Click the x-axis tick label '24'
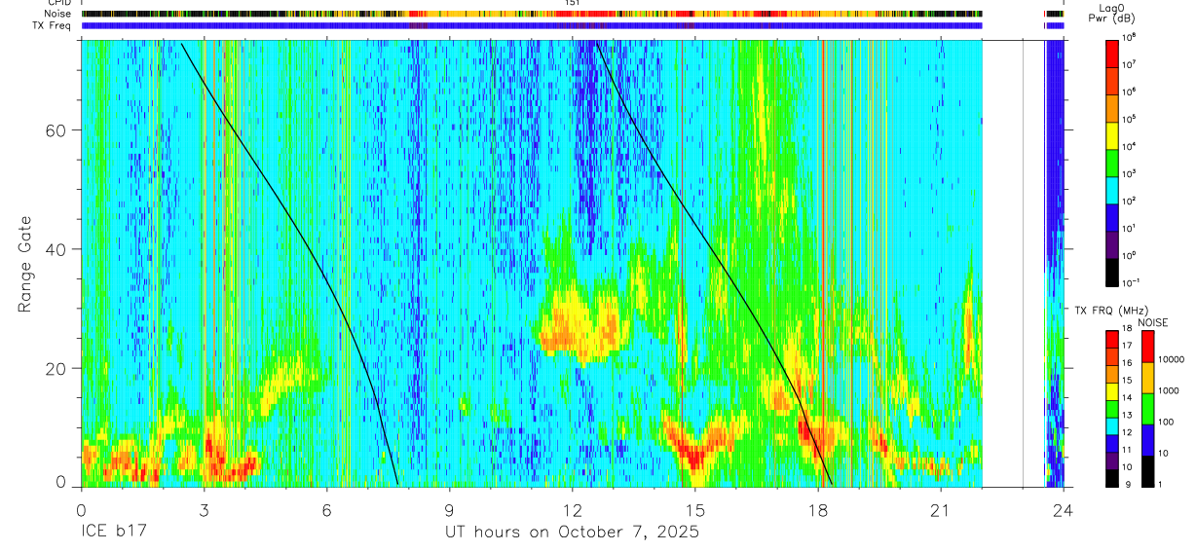This screenshot has width=1196, height=552. (x=1064, y=510)
